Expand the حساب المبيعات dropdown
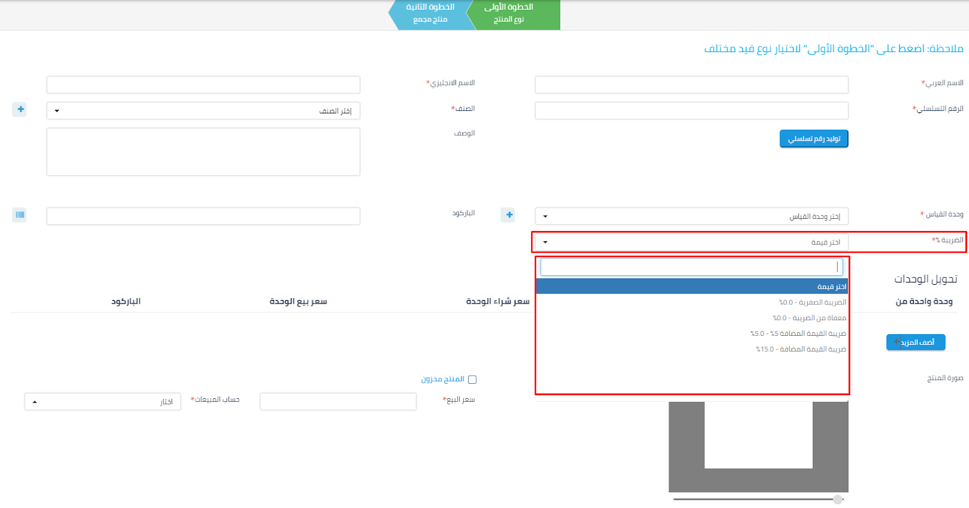Viewport: 969px width, 508px height. click(102, 402)
